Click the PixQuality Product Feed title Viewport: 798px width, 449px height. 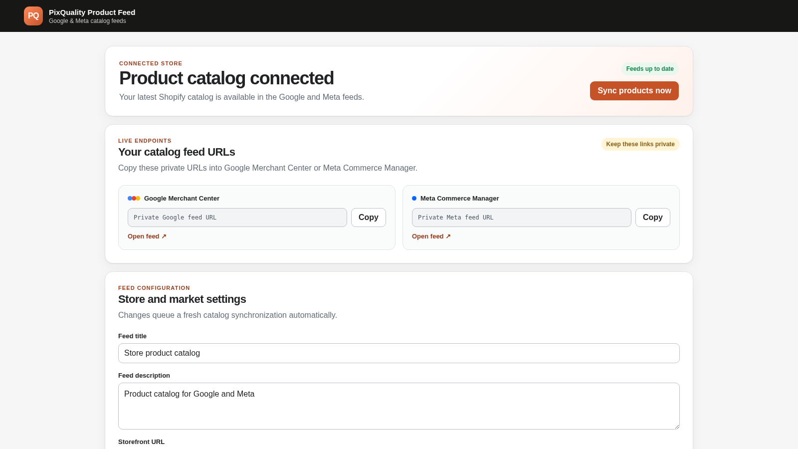tap(92, 12)
